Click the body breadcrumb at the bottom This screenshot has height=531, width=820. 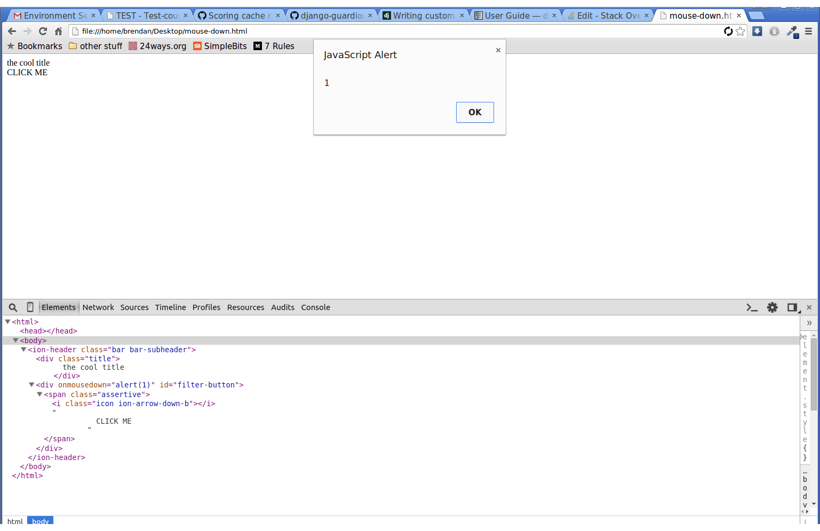click(40, 521)
